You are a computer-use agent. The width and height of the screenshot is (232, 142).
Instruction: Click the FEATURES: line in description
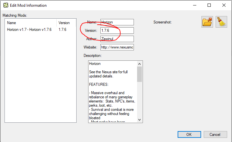pyautogui.click(x=99, y=84)
